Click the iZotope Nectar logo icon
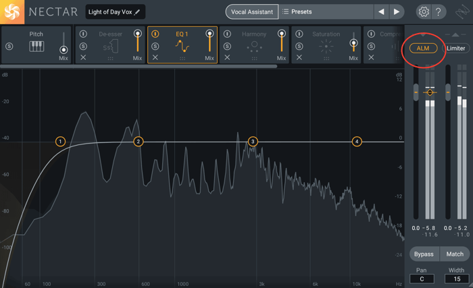The width and height of the screenshot is (473, 288). pos(12,11)
